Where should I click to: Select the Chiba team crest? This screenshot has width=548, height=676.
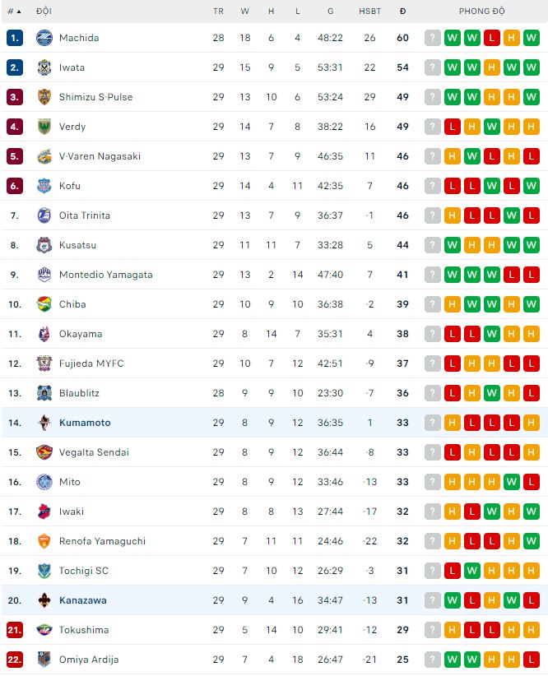44,304
